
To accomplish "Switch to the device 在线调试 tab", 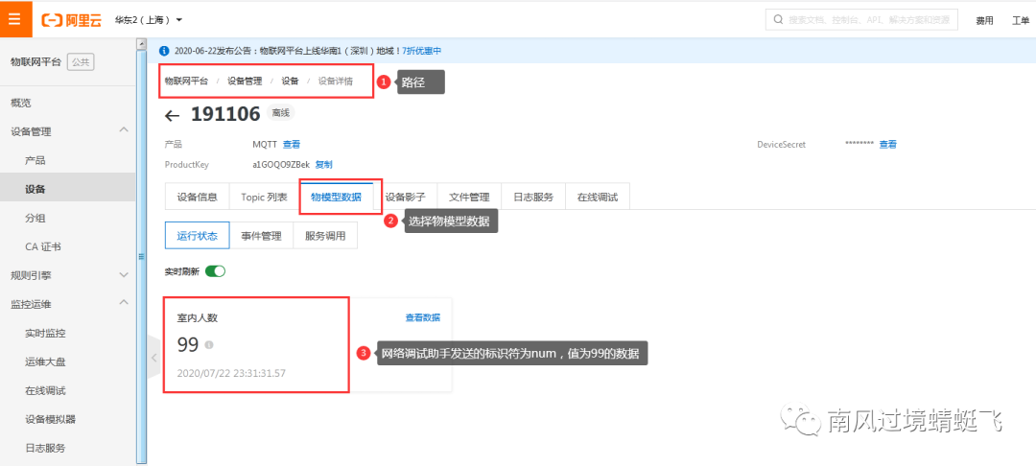I will point(598,197).
